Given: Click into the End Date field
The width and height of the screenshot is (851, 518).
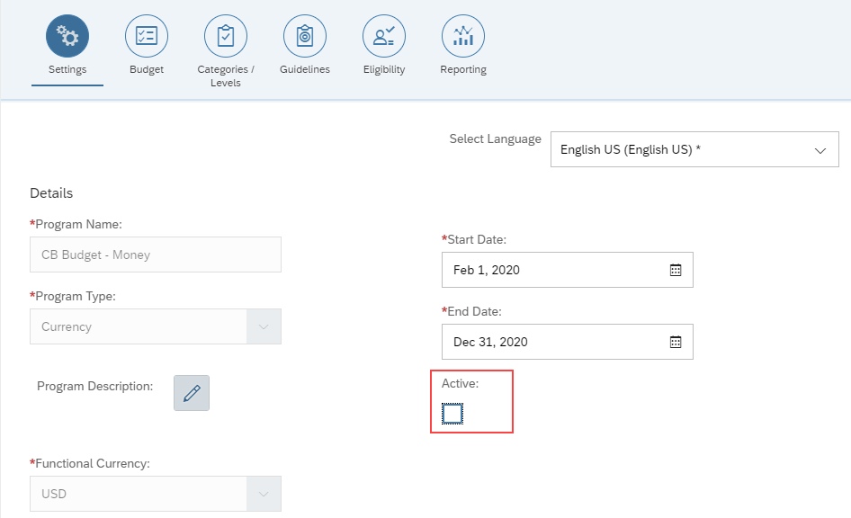Looking at the screenshot, I should point(568,342).
